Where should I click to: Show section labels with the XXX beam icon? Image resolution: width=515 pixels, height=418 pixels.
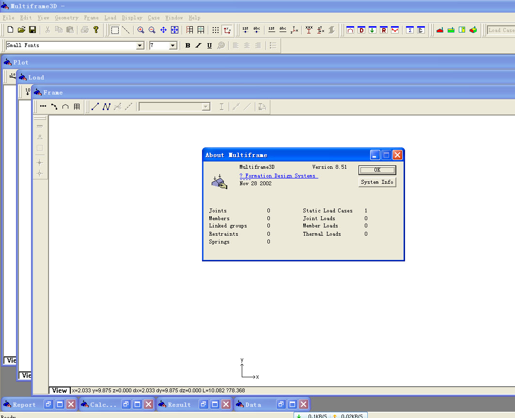pos(309,30)
